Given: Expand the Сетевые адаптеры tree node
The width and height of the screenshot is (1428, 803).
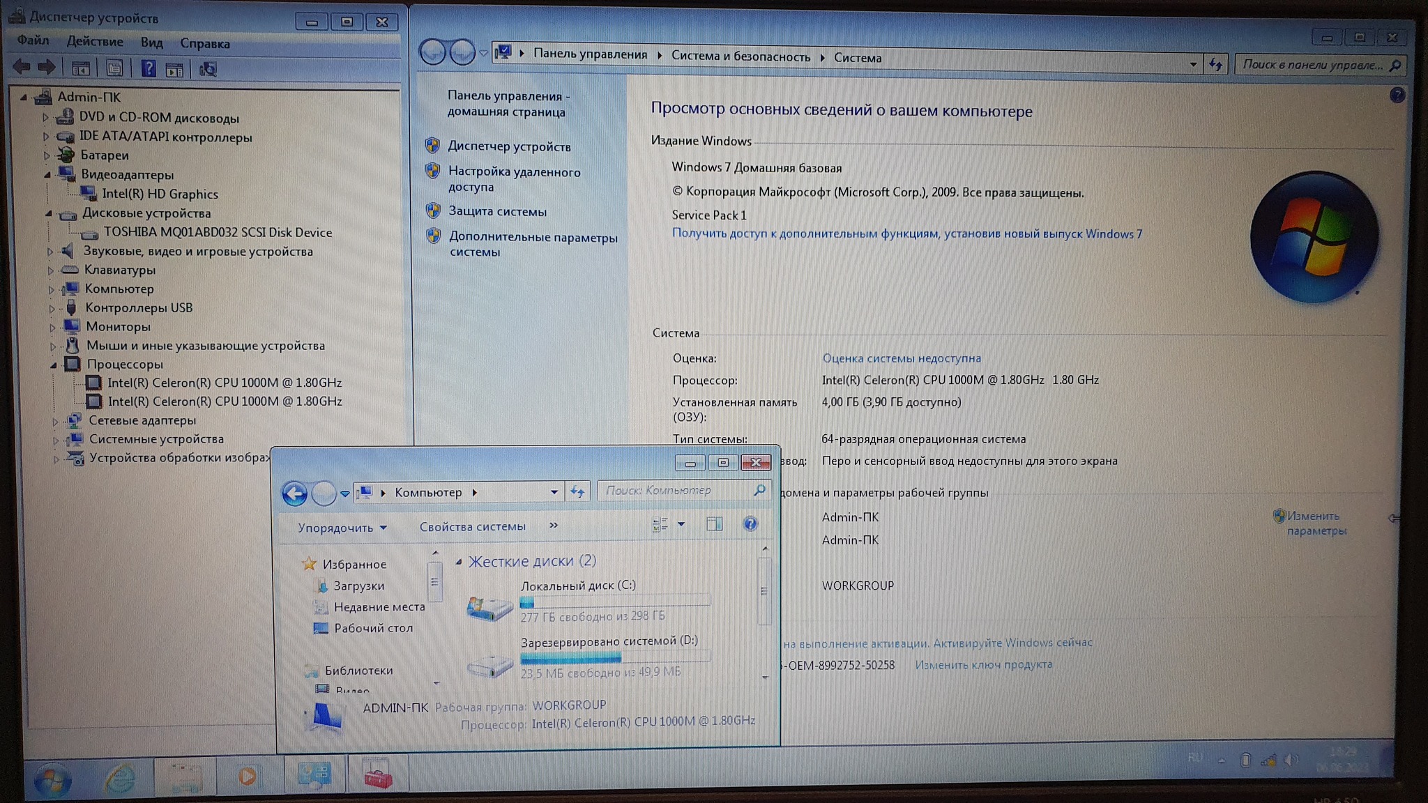Looking at the screenshot, I should tap(55, 421).
